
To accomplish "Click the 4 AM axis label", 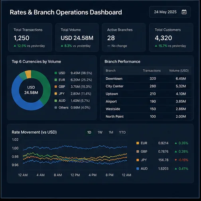I will [41, 175].
